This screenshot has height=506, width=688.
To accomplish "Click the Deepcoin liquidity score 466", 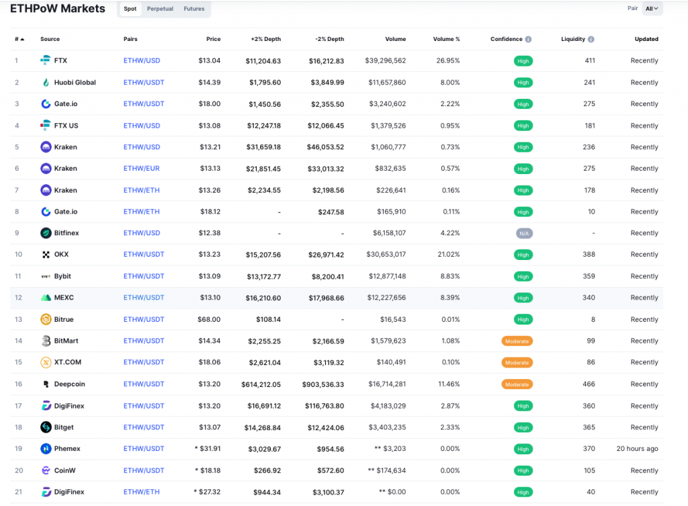I will [x=589, y=384].
